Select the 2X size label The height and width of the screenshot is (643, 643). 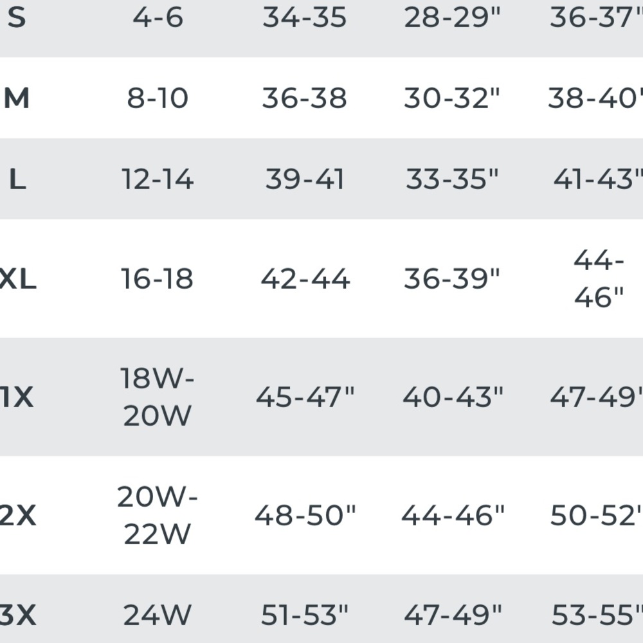point(17,516)
